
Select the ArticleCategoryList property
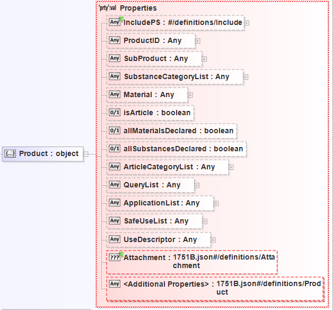coord(169,167)
